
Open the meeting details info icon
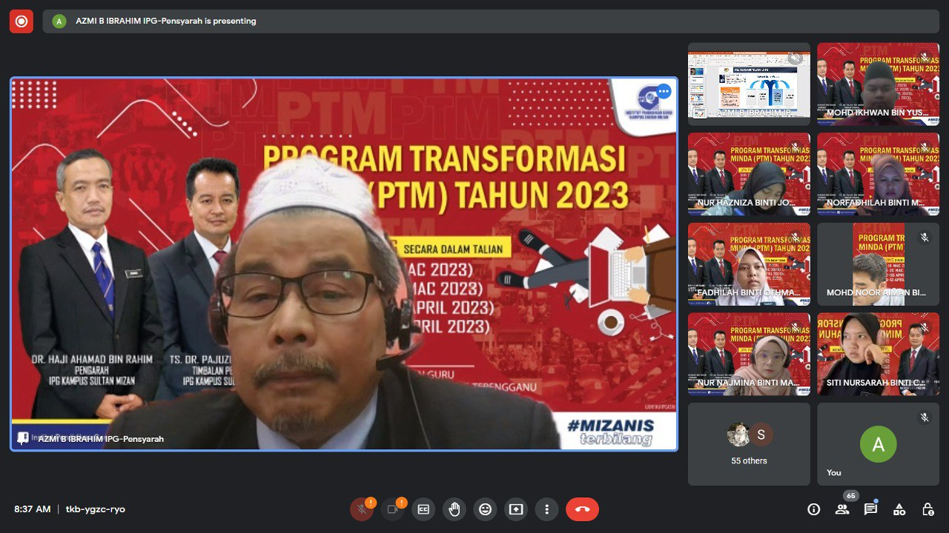click(814, 509)
